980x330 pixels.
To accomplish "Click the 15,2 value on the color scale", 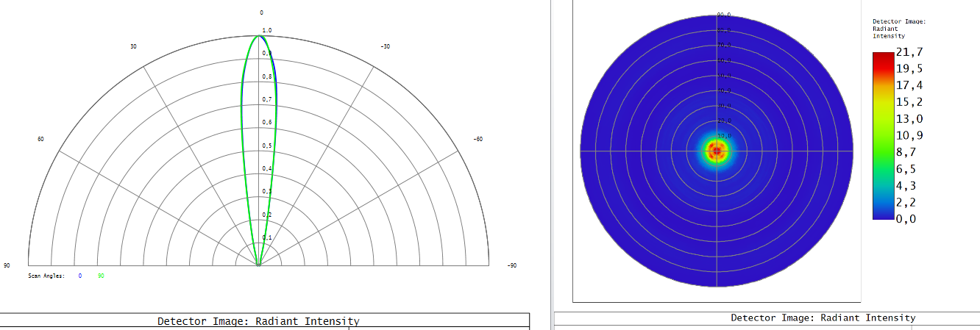I will (909, 101).
